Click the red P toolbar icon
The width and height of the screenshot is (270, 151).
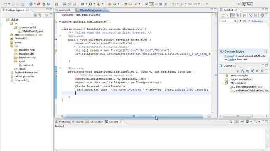click(x=39, y=4)
